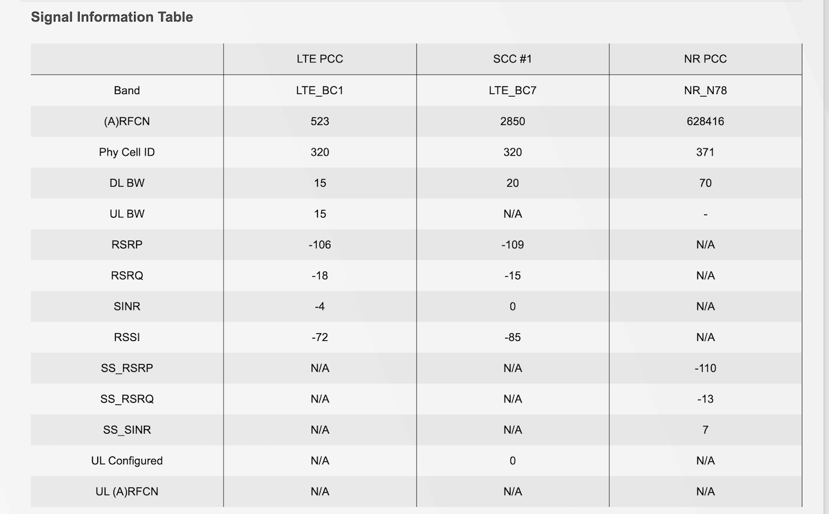The width and height of the screenshot is (829, 514).
Task: Select the Phy Cell ID value 371
Action: [x=705, y=152]
